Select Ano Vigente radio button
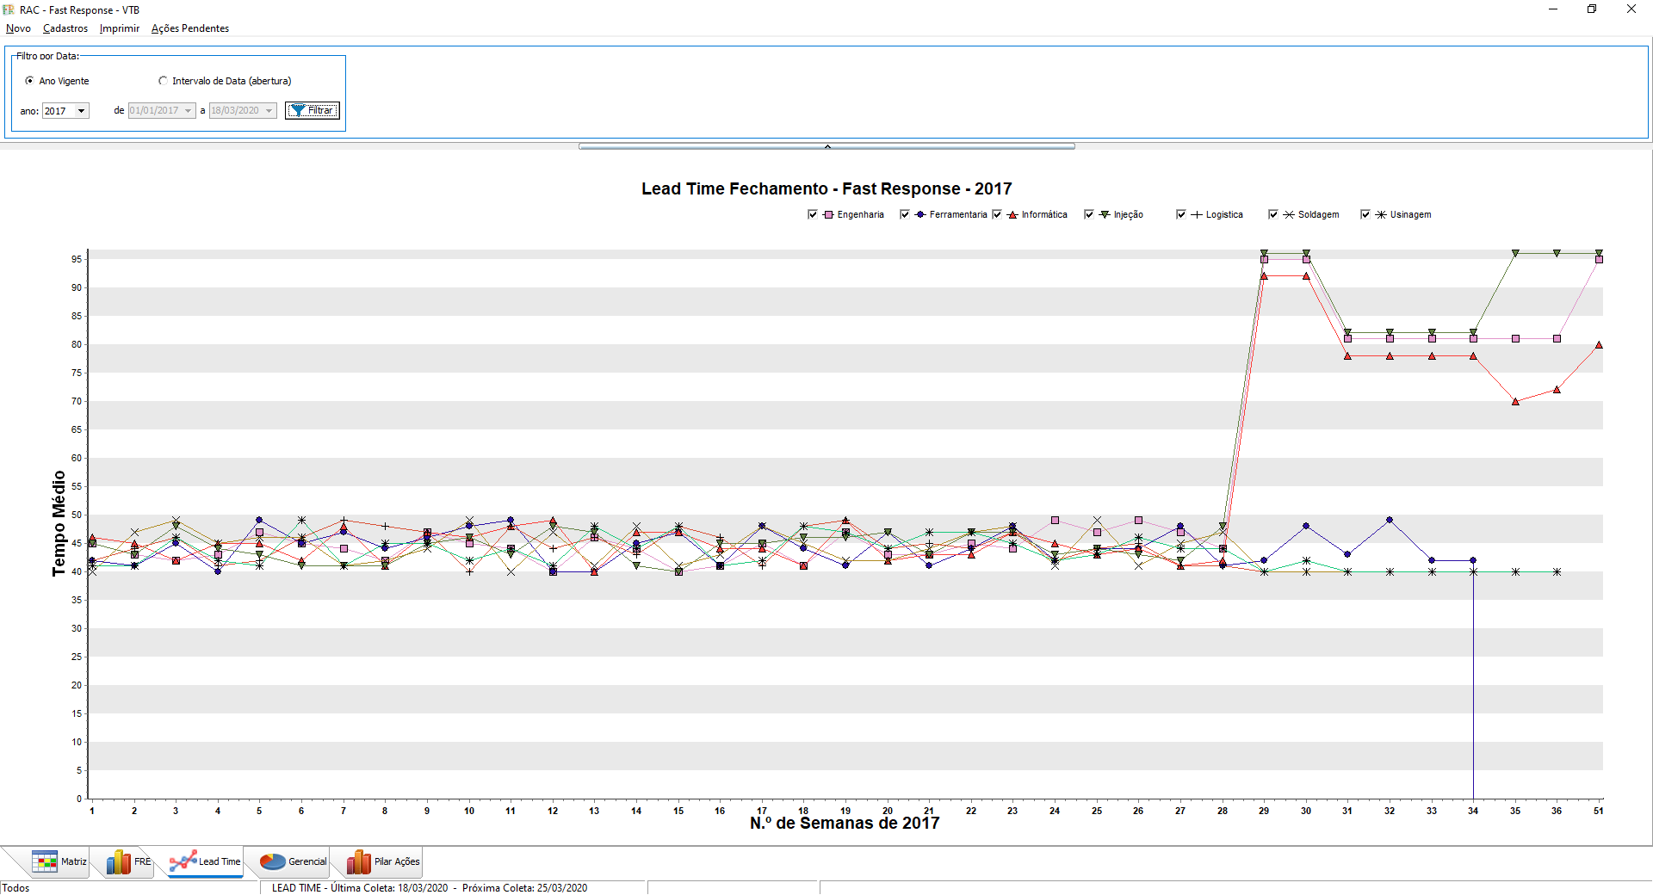 [30, 81]
